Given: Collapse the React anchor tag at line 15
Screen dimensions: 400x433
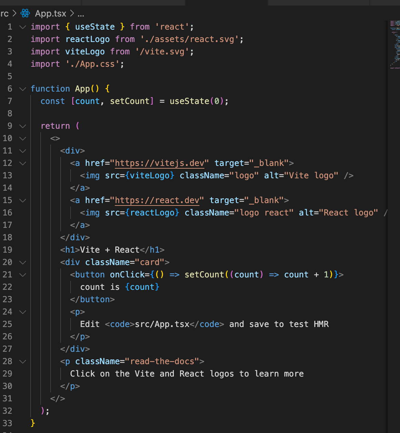Looking at the screenshot, I should click(22, 200).
